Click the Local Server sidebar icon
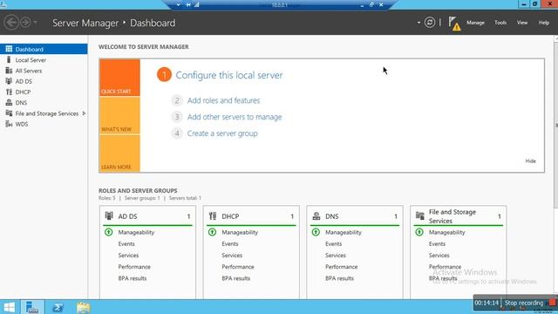 click(9, 59)
